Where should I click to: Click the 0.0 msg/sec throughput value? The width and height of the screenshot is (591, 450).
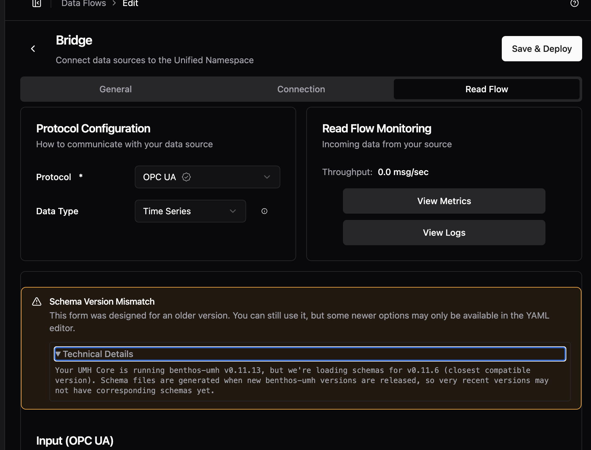coord(403,172)
